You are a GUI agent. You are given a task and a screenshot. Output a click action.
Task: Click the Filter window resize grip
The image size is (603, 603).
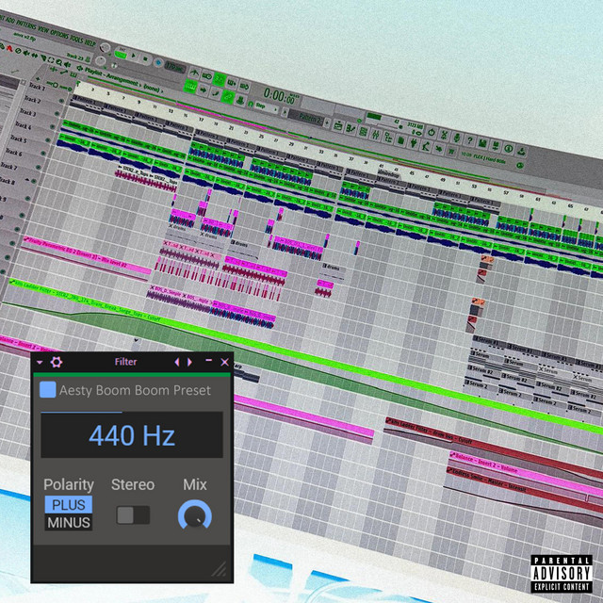(220, 569)
